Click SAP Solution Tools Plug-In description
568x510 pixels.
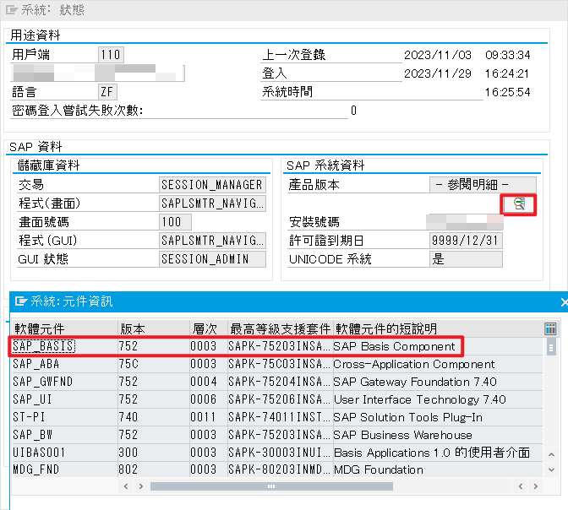tap(408, 417)
